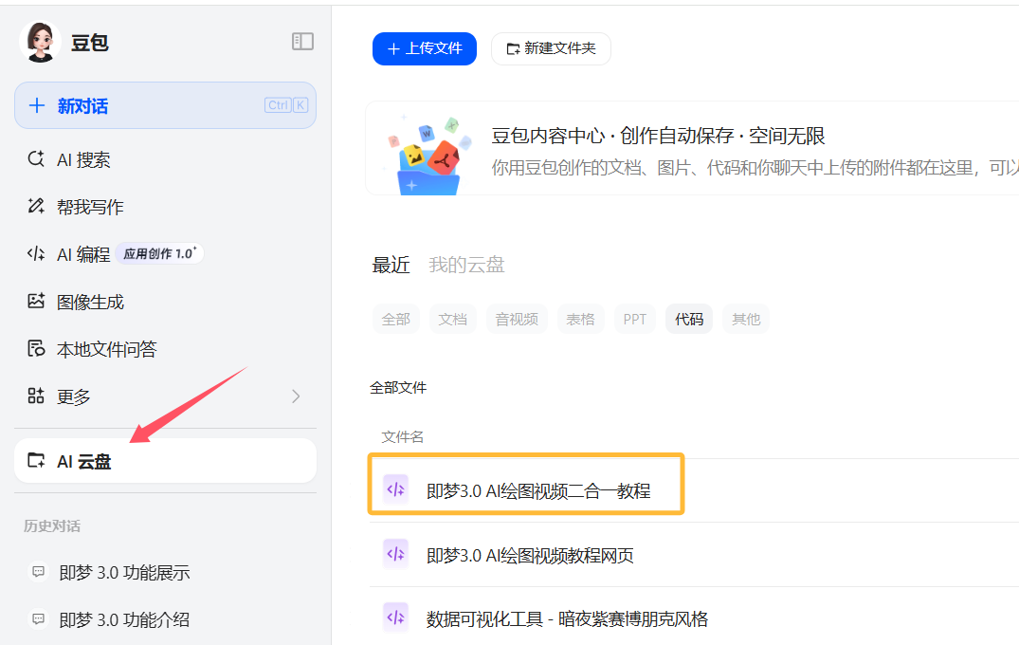Open file 即梦3.0 AI绘图视频二合一教程
1019x645 pixels.
pos(537,490)
